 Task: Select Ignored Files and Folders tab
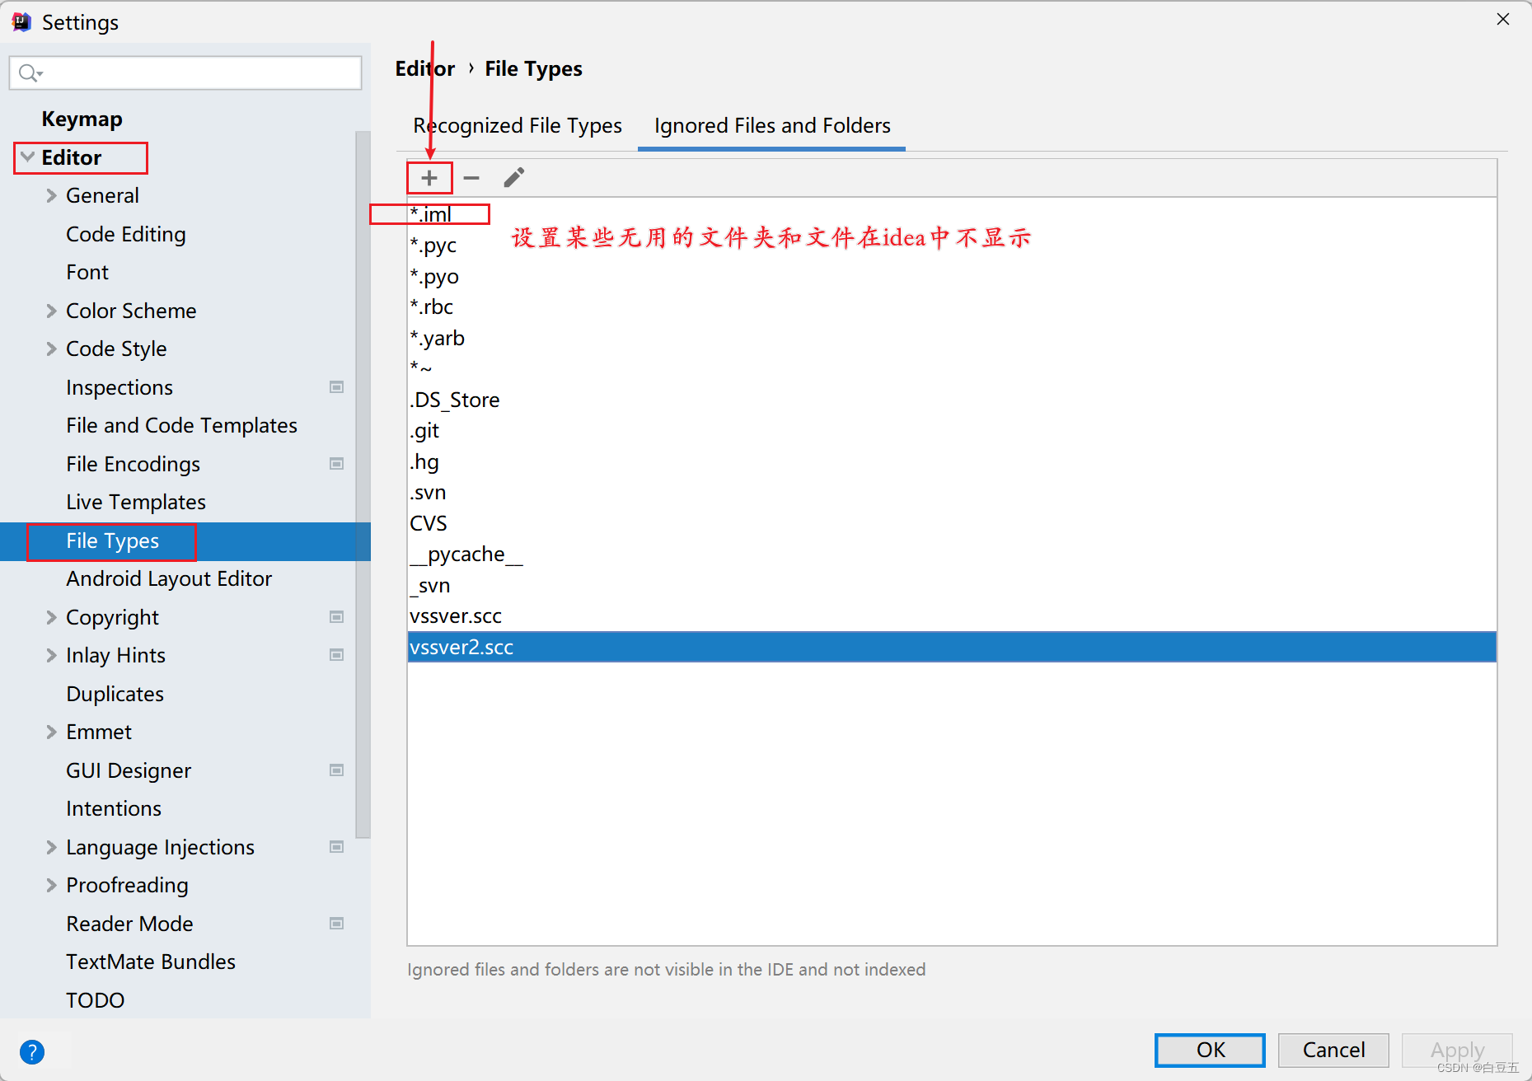click(772, 125)
